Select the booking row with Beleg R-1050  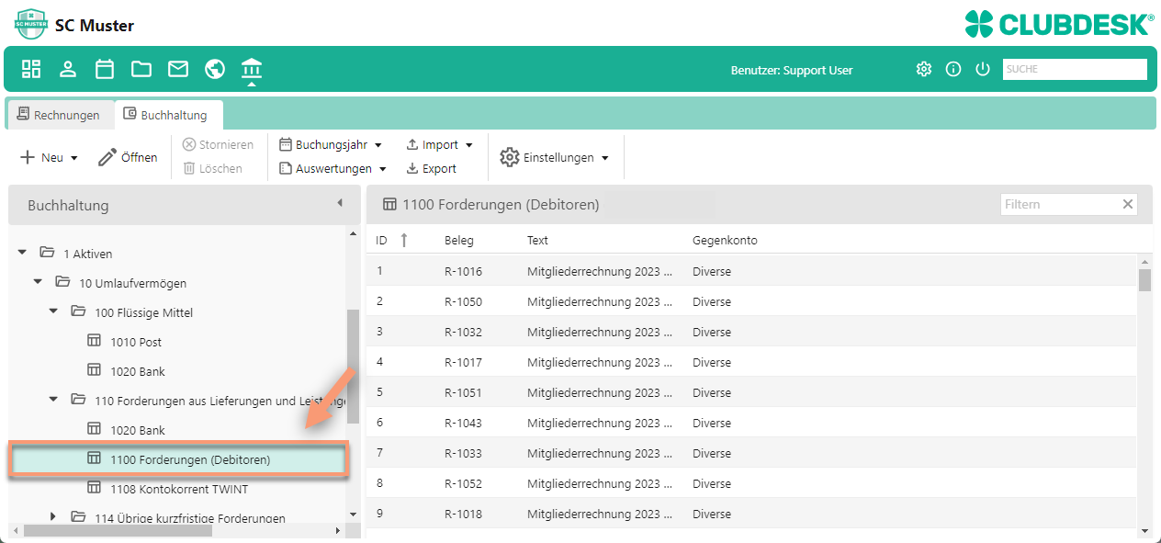click(751, 301)
